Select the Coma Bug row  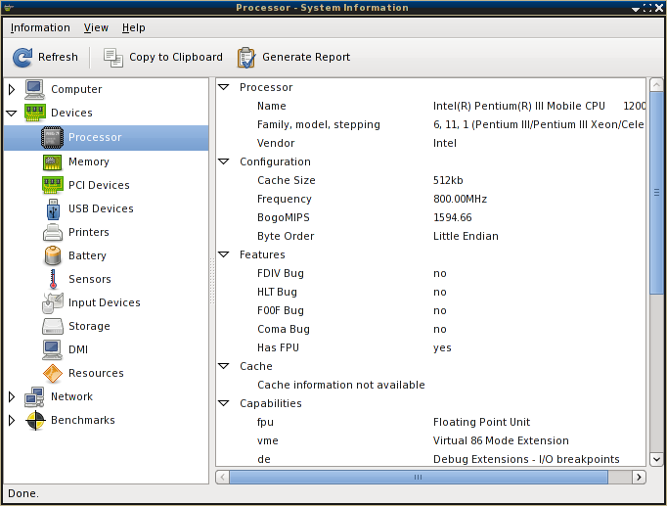pyautogui.click(x=431, y=329)
